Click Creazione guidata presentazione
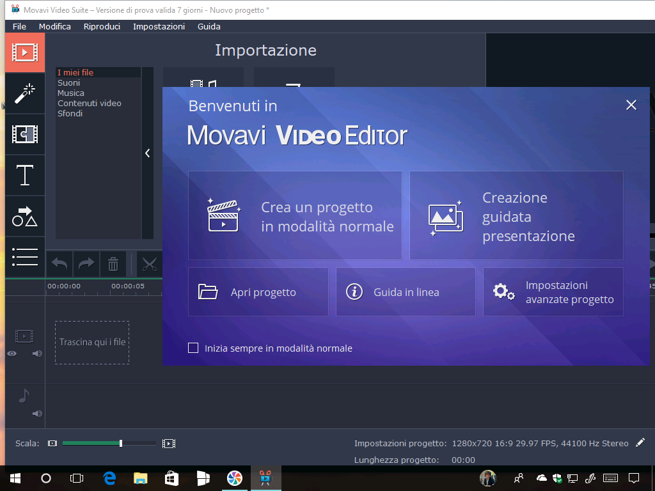Screen dimensions: 655x491 (516, 215)
